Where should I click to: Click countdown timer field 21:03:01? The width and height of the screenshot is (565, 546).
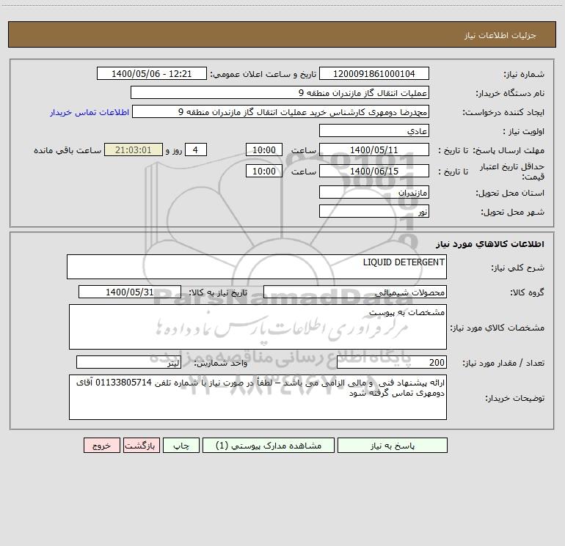134,150
